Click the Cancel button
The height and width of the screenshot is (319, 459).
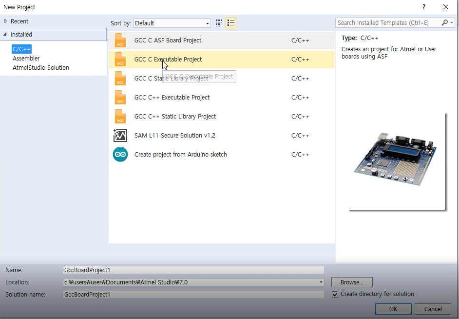433,309
